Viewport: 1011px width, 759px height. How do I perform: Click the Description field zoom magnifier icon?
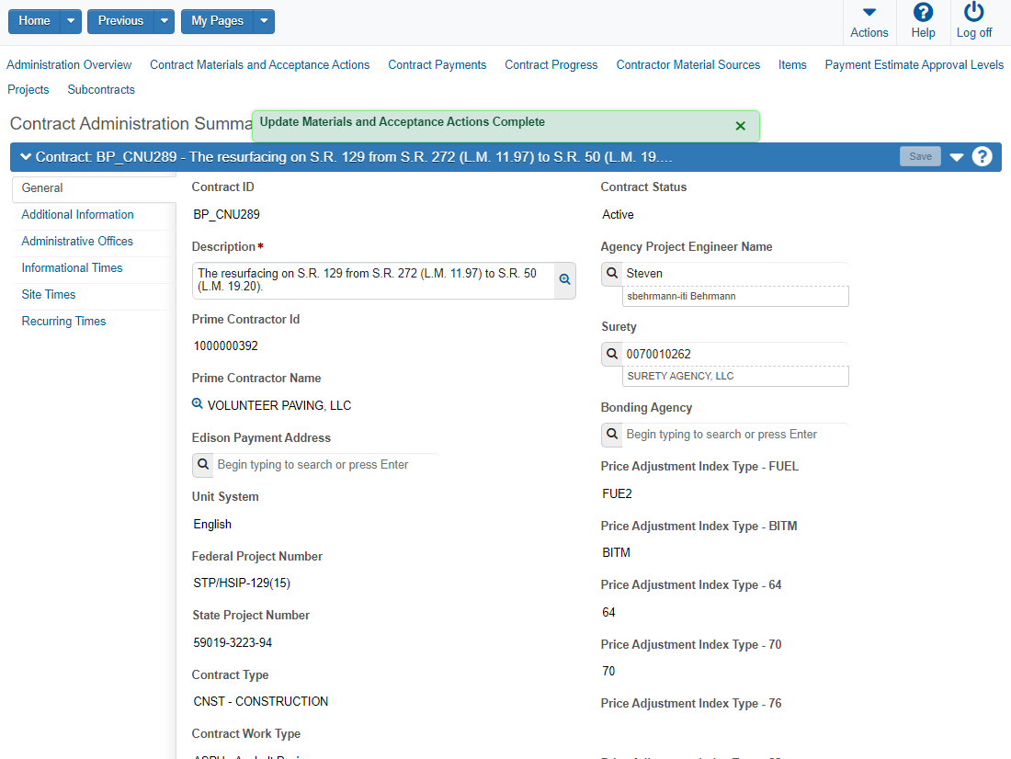click(565, 279)
